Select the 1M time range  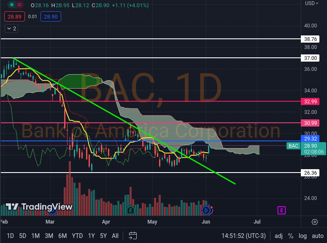coord(35,236)
